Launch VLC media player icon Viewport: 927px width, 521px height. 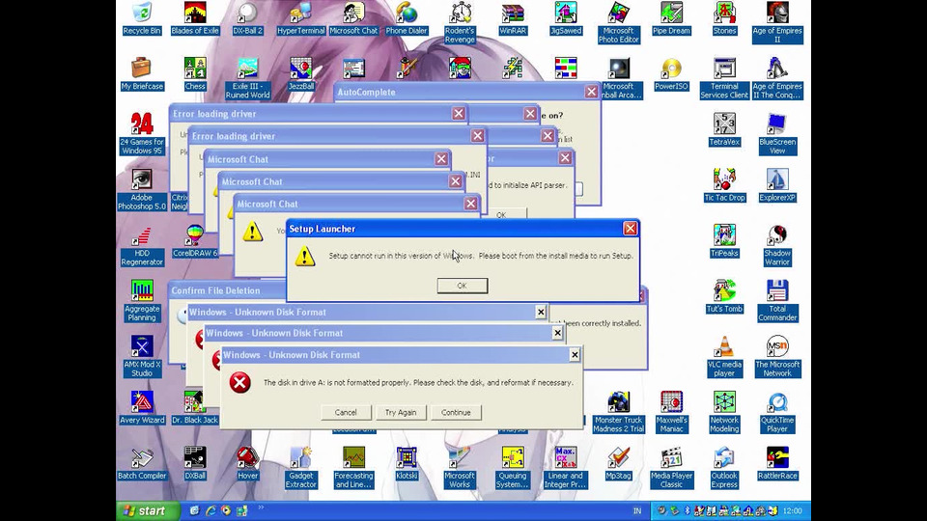(724, 356)
